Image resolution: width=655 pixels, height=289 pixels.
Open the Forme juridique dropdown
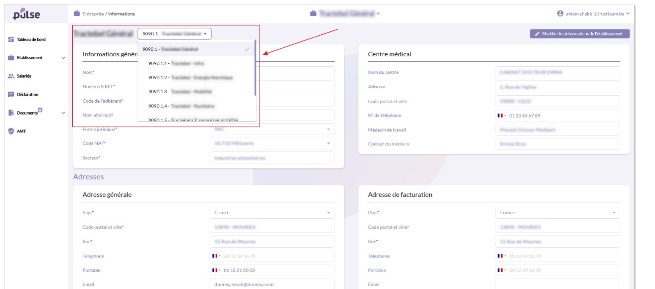tap(272, 130)
